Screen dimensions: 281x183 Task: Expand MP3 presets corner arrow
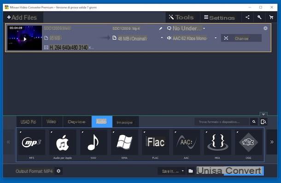pyautogui.click(x=21, y=132)
